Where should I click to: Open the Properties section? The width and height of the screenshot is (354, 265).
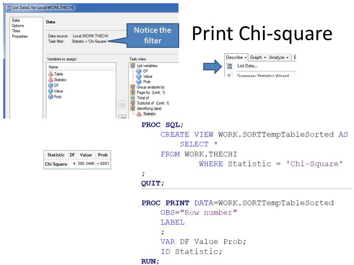pyautogui.click(x=20, y=36)
